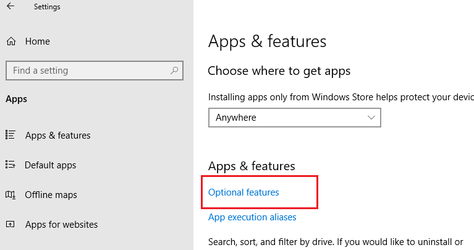Select Apps & features in the sidebar

57,136
